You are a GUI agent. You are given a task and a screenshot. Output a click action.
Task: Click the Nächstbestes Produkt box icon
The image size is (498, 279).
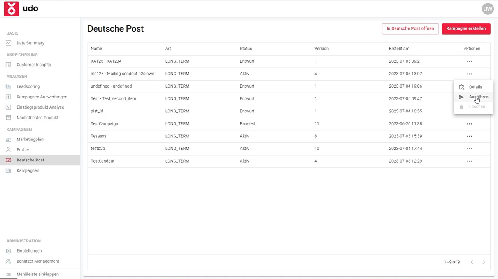[8, 118]
